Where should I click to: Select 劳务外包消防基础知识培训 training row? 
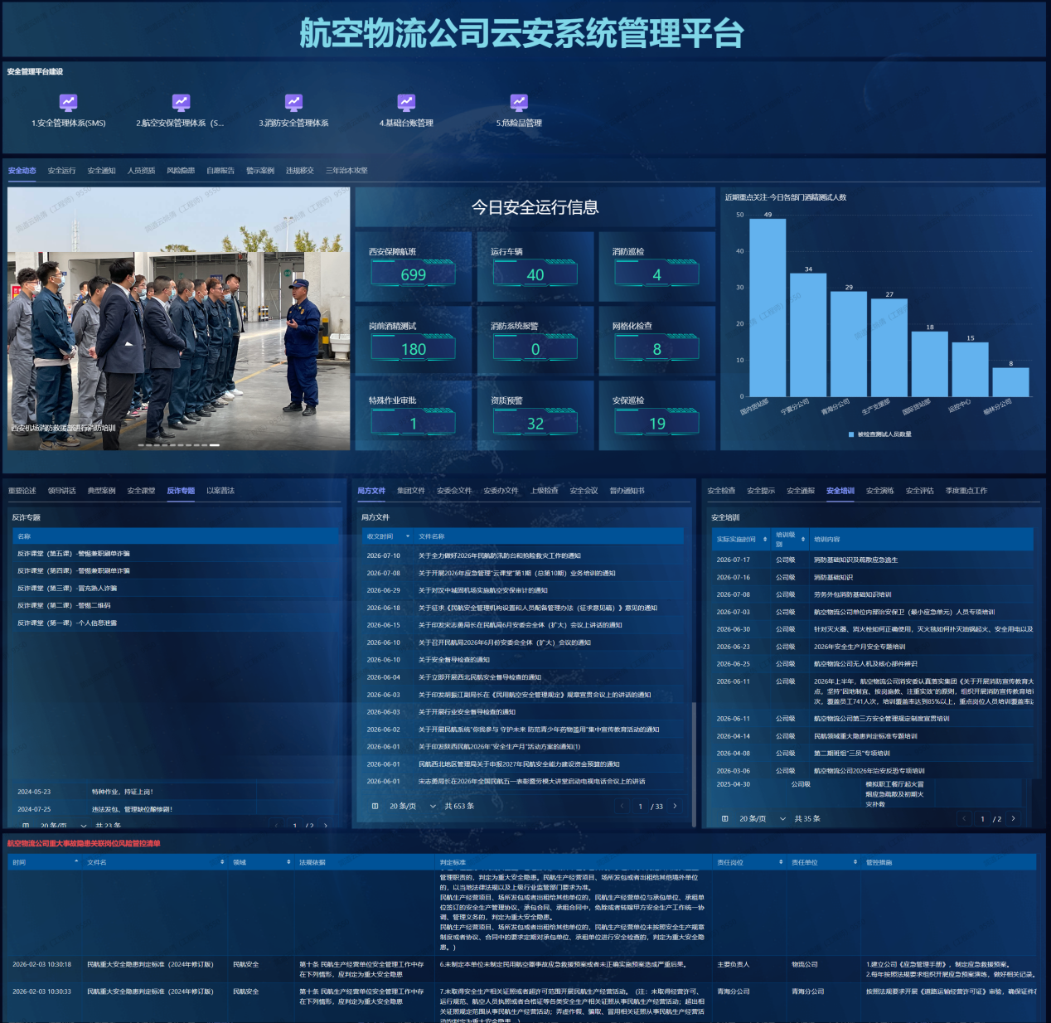point(872,594)
